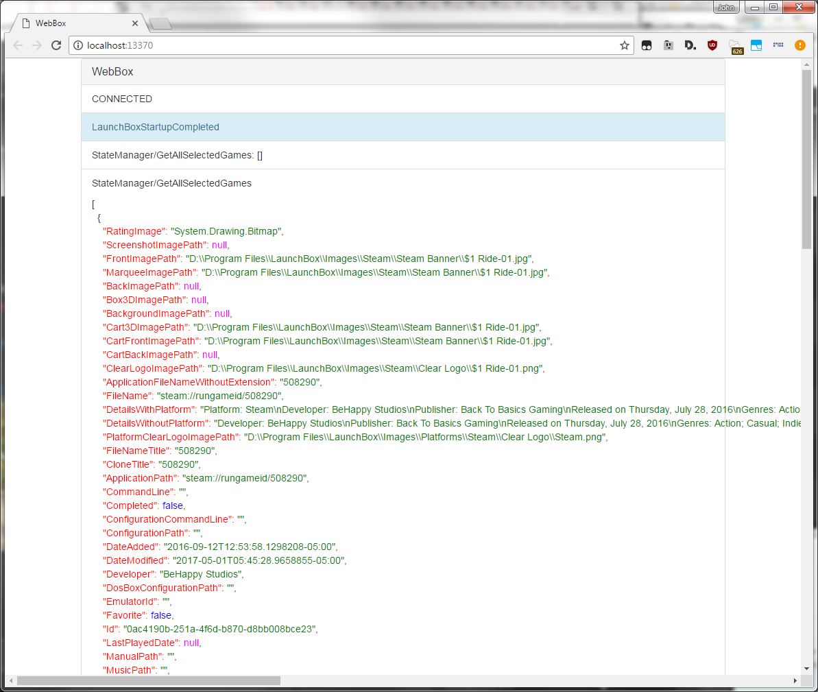The height and width of the screenshot is (692, 818).
Task: Click the "BackgroundImagePath" key
Action: pyautogui.click(x=156, y=313)
